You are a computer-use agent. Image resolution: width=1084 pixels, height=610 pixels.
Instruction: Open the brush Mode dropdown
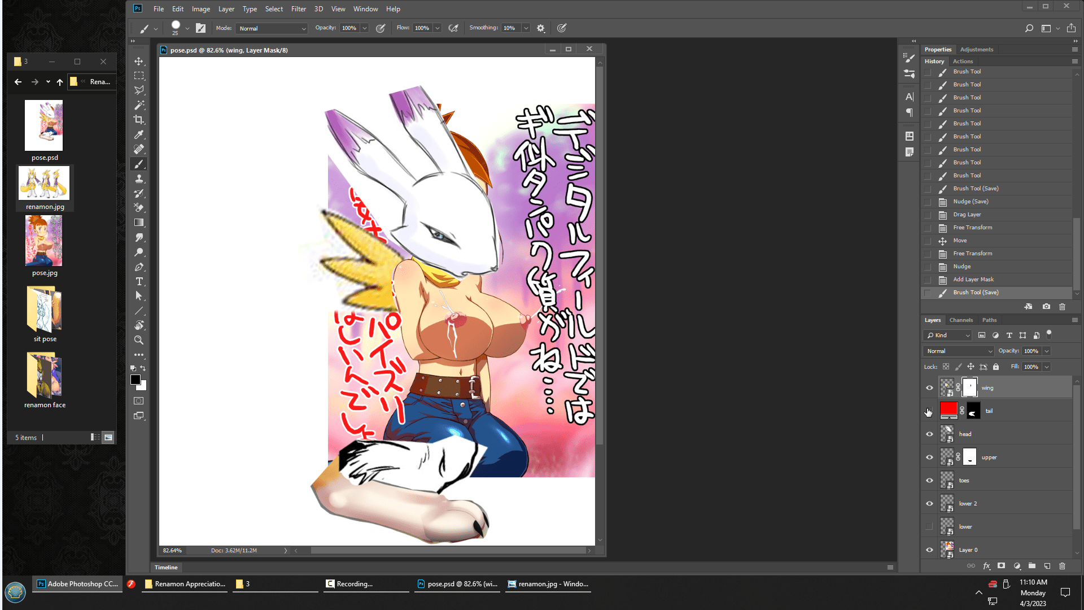tap(272, 28)
